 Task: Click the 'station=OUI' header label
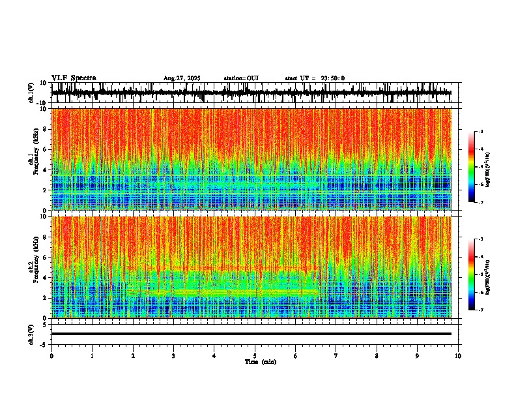coord(241,78)
